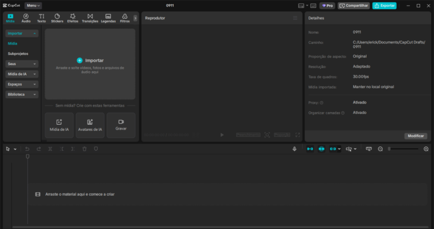Choose the selection cursor tool

(x=8, y=149)
